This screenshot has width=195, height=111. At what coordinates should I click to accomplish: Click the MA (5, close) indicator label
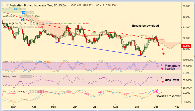point(9,16)
